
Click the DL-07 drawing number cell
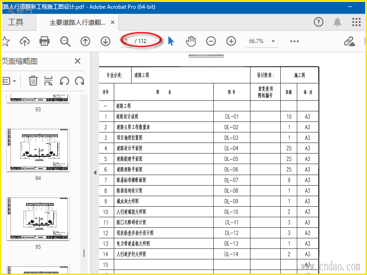pyautogui.click(x=231, y=180)
